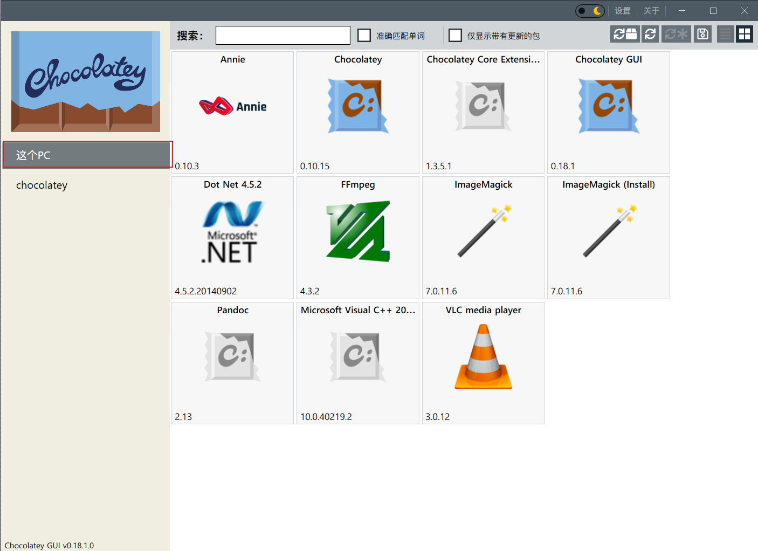Click the ImageMagick (Install) wand icon
The image size is (758, 551).
(609, 231)
